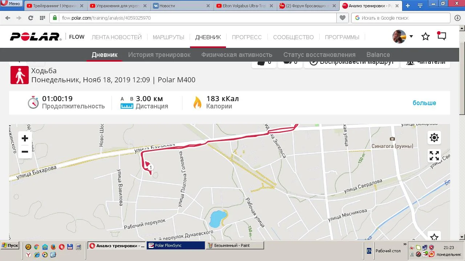
Task: Go back to the previous page
Action: pos(8,18)
